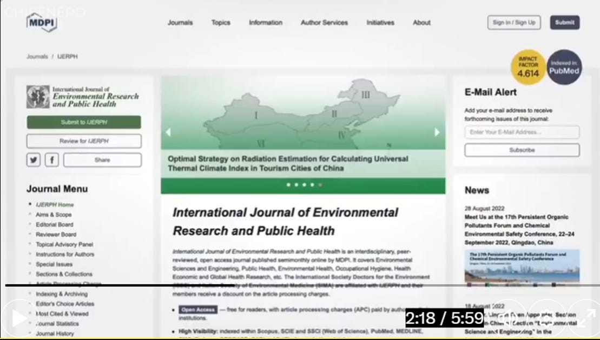Viewport: 600px width, 340px height.
Task: Click the China map carousel image
Action: pos(302,113)
